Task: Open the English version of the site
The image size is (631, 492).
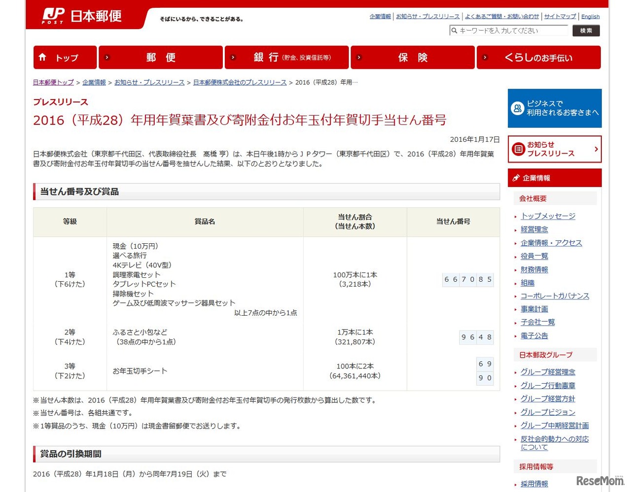Action: (x=590, y=16)
